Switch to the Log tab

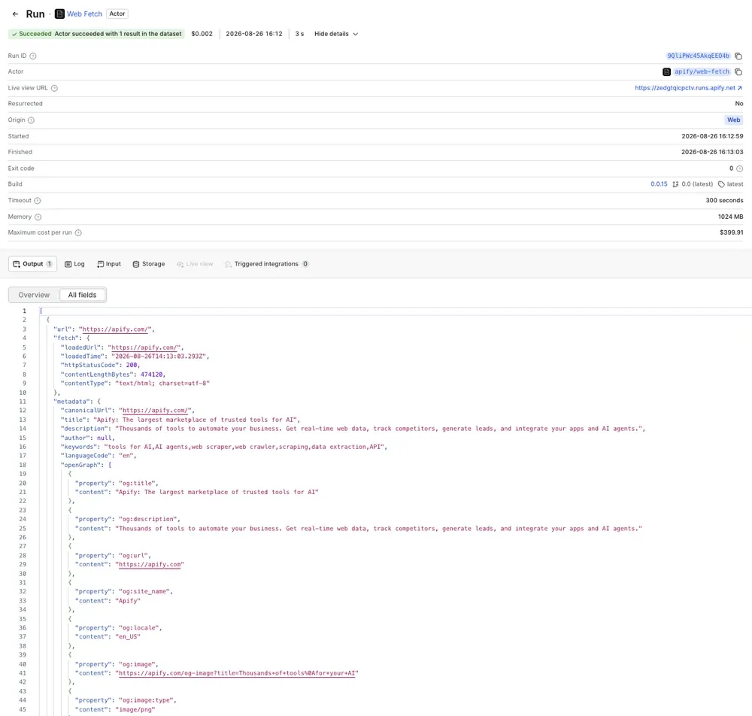[x=74, y=264]
